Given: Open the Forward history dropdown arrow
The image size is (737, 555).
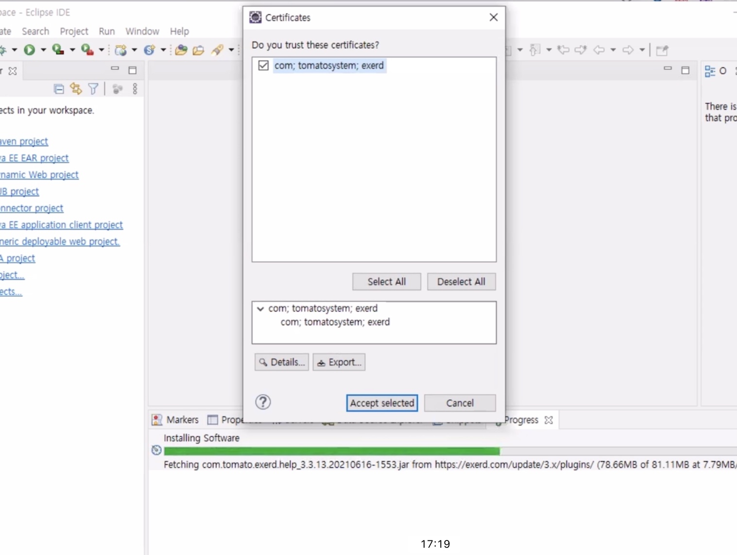Looking at the screenshot, I should (x=642, y=50).
